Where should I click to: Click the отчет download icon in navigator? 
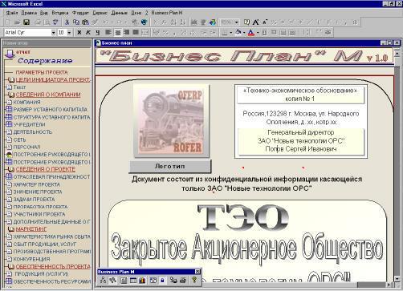[x=10, y=54]
